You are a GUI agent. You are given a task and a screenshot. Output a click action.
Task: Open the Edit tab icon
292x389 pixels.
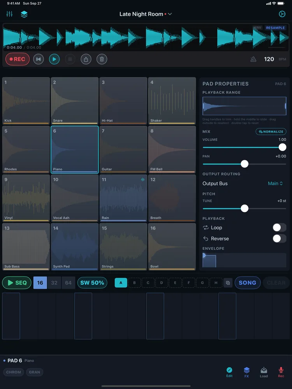click(x=229, y=372)
